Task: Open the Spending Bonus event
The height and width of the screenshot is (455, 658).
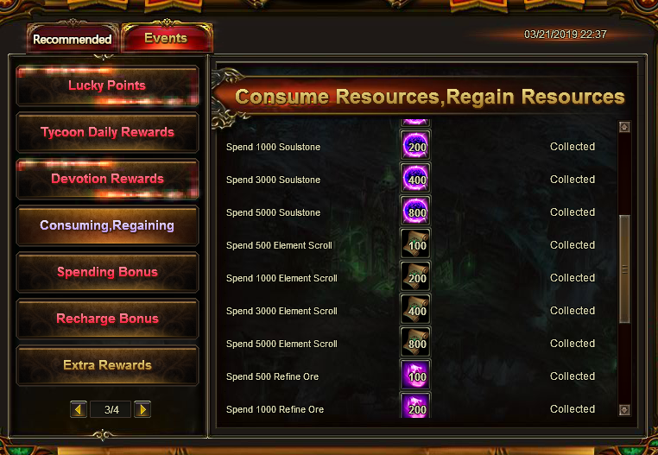Action: (x=107, y=272)
